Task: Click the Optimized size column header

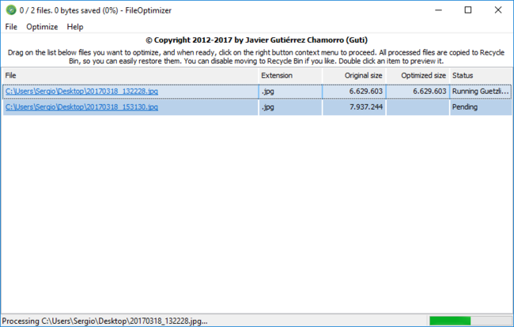Action: (x=418, y=75)
